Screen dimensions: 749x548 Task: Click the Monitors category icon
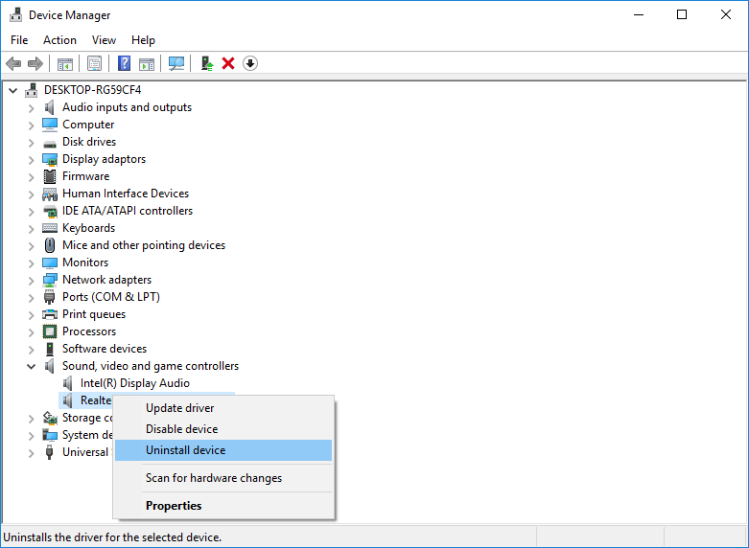(50, 263)
